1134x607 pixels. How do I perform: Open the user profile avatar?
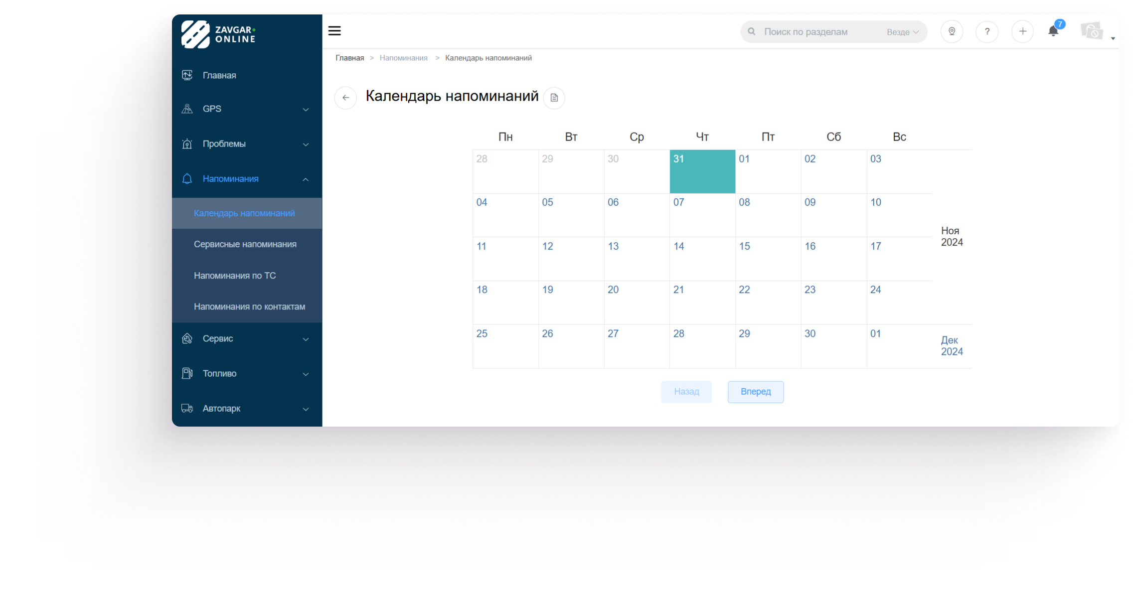(1092, 31)
